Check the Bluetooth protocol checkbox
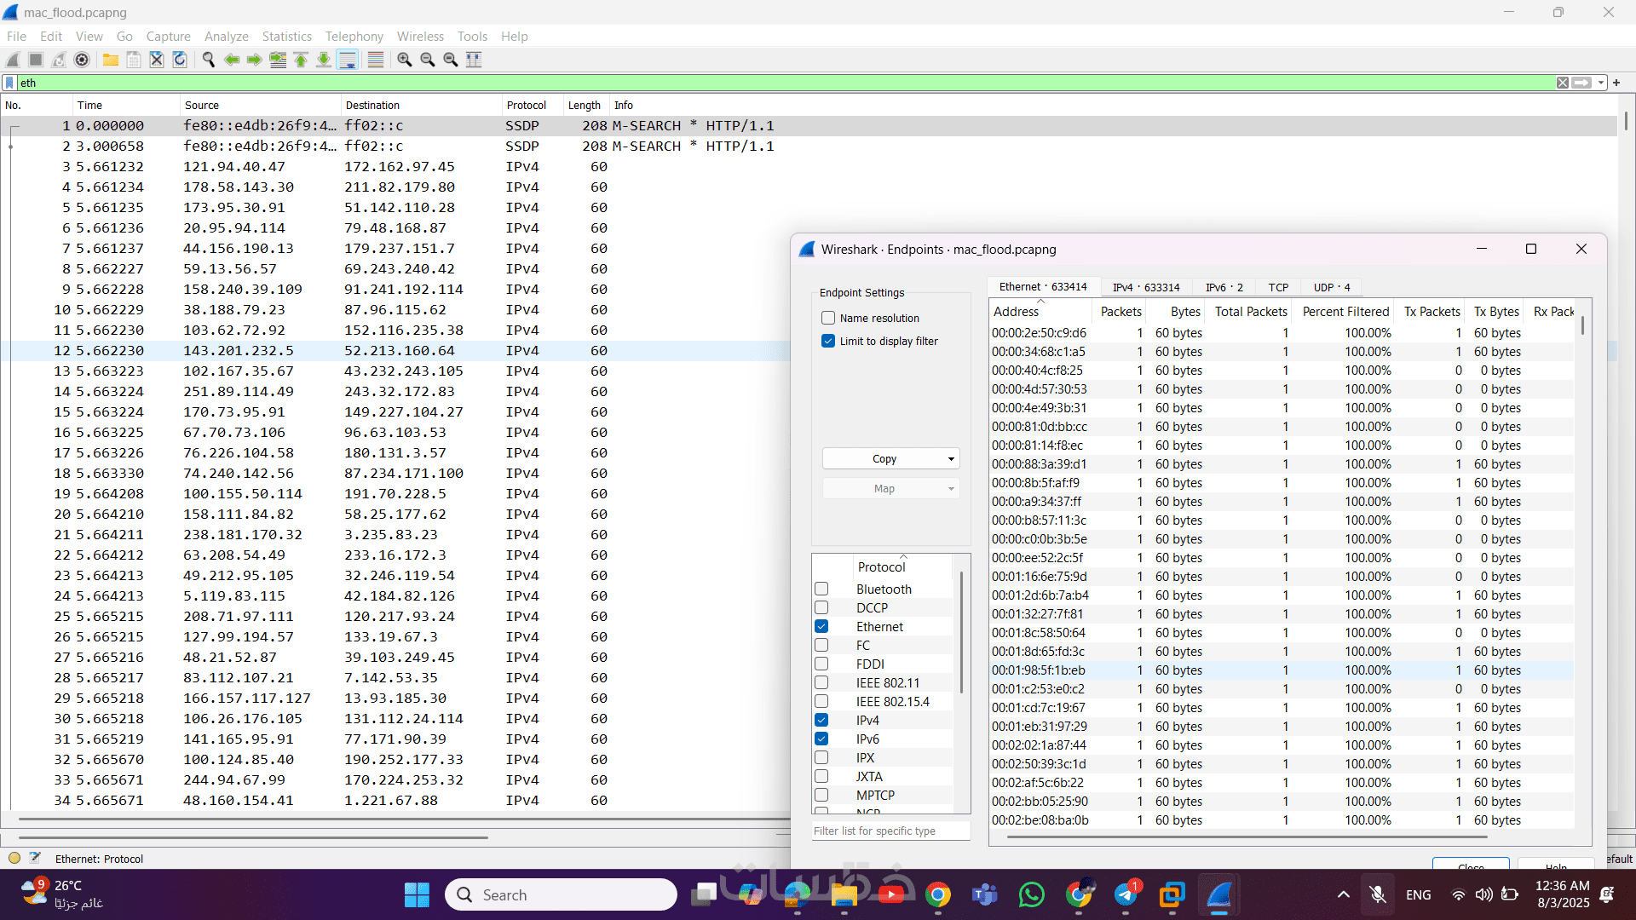 821,589
